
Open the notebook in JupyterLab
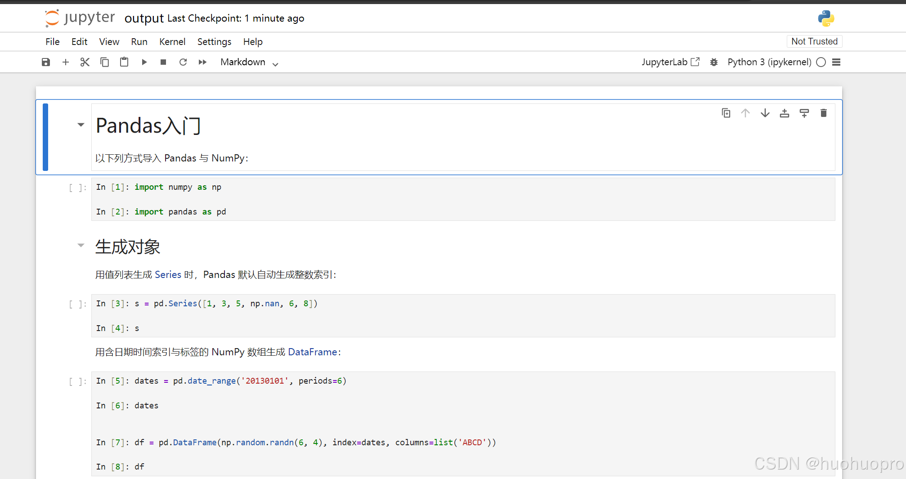pyautogui.click(x=670, y=62)
